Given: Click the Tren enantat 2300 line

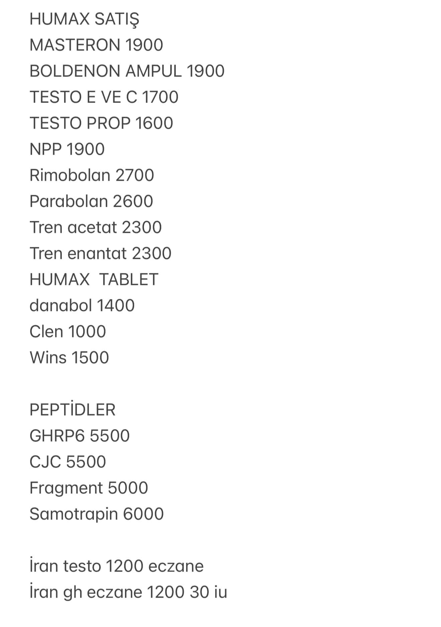Looking at the screenshot, I should (101, 253).
